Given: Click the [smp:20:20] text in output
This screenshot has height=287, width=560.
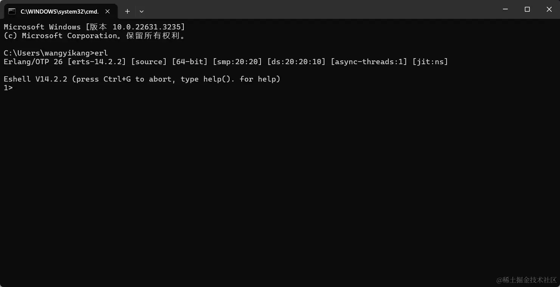Looking at the screenshot, I should coord(237,62).
